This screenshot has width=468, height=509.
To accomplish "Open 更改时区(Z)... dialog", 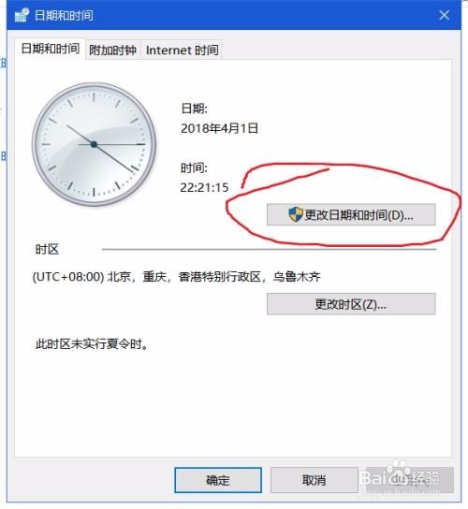I will tap(351, 304).
